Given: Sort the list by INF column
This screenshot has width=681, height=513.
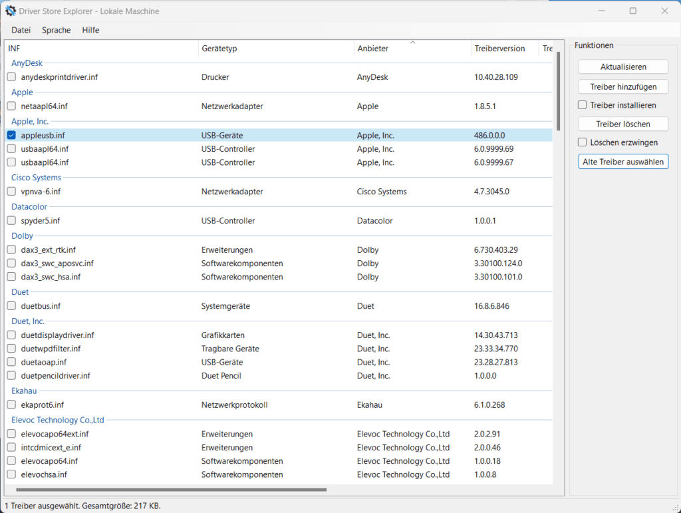Looking at the screenshot, I should (x=102, y=48).
